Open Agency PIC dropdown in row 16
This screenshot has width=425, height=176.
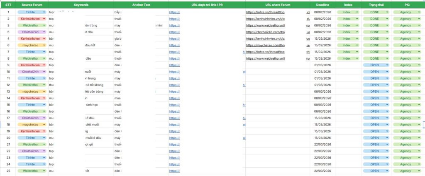[408, 111]
